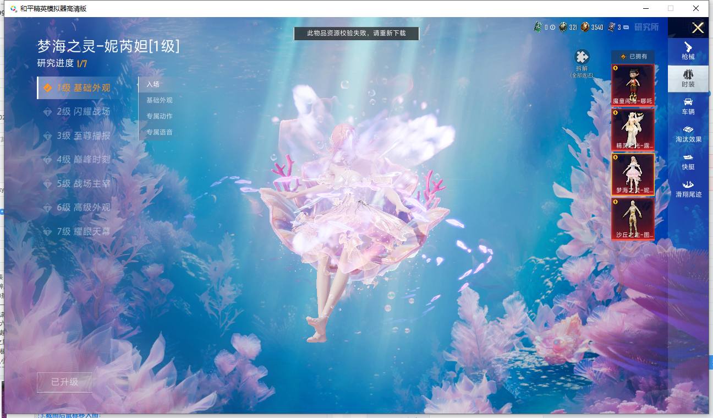Choose the 入场 entrance sub-option
This screenshot has height=418, width=713.
coord(153,84)
